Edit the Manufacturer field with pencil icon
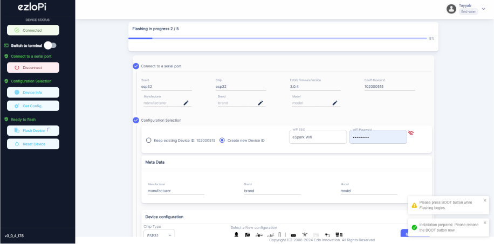 (x=186, y=103)
